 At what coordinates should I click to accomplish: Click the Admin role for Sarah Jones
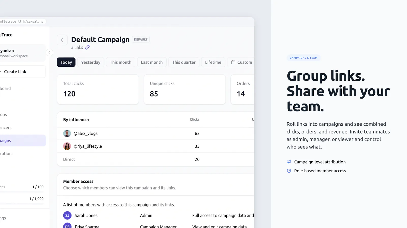(x=146, y=216)
